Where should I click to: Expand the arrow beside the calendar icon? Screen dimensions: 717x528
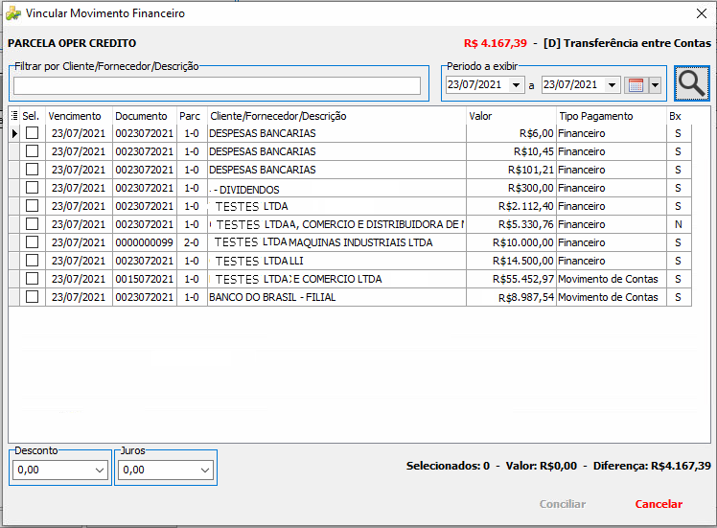[655, 85]
